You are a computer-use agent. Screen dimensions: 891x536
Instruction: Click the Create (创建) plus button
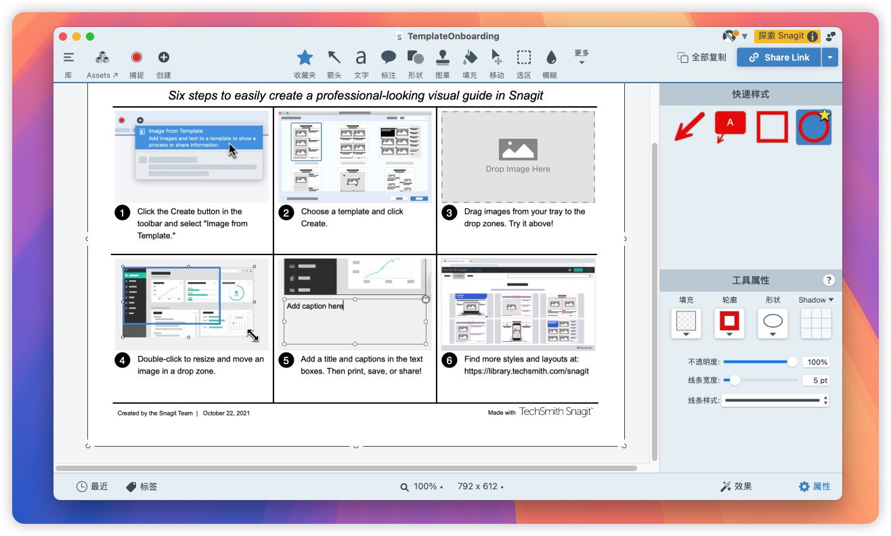click(x=164, y=64)
